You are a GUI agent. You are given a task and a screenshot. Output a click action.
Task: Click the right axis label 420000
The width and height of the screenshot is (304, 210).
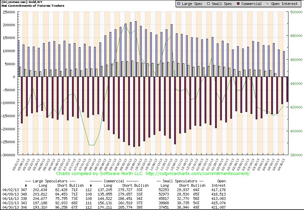pos(296,107)
